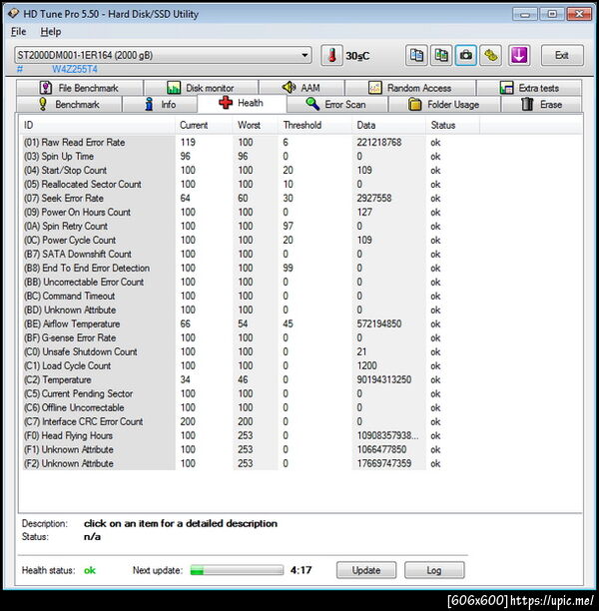This screenshot has width=599, height=611.
Task: Click the W4Z255T4 serial number text
Action: point(75,69)
